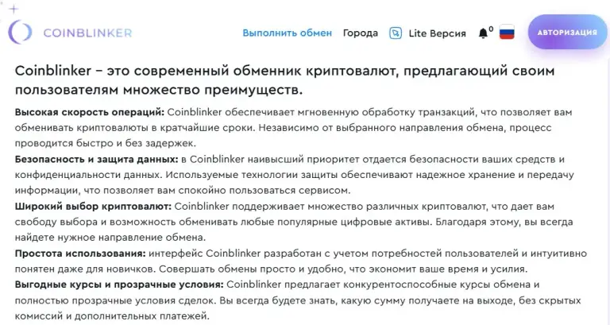Click the Выгодные курсы и прозрачные условия label
Image resolution: width=610 pixels, height=325 pixels.
click(119, 284)
